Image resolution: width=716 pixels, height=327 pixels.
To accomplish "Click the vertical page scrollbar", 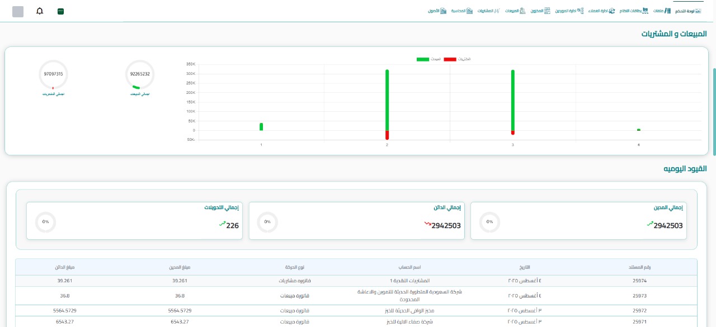I will point(714,112).
